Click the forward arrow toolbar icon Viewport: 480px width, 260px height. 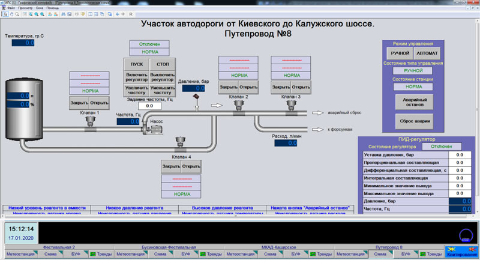[123, 14]
